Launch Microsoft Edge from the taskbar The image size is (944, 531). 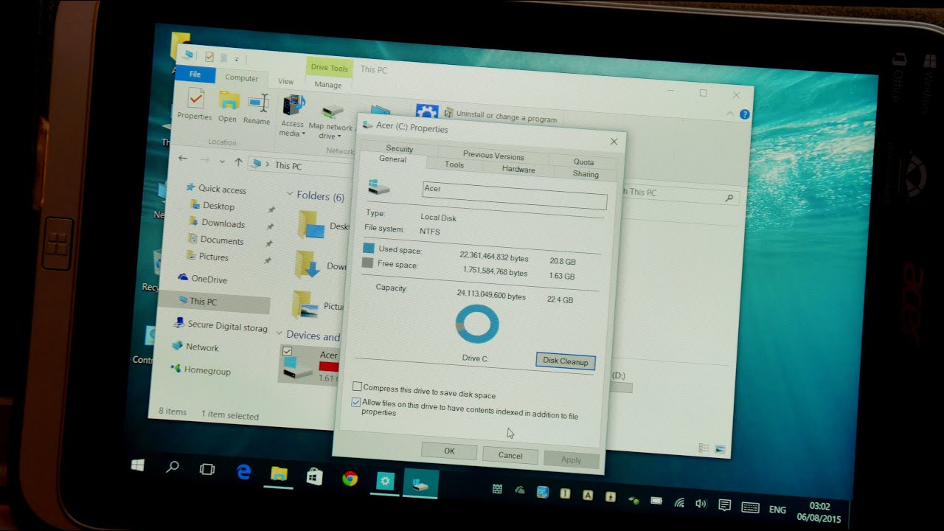coord(244,471)
